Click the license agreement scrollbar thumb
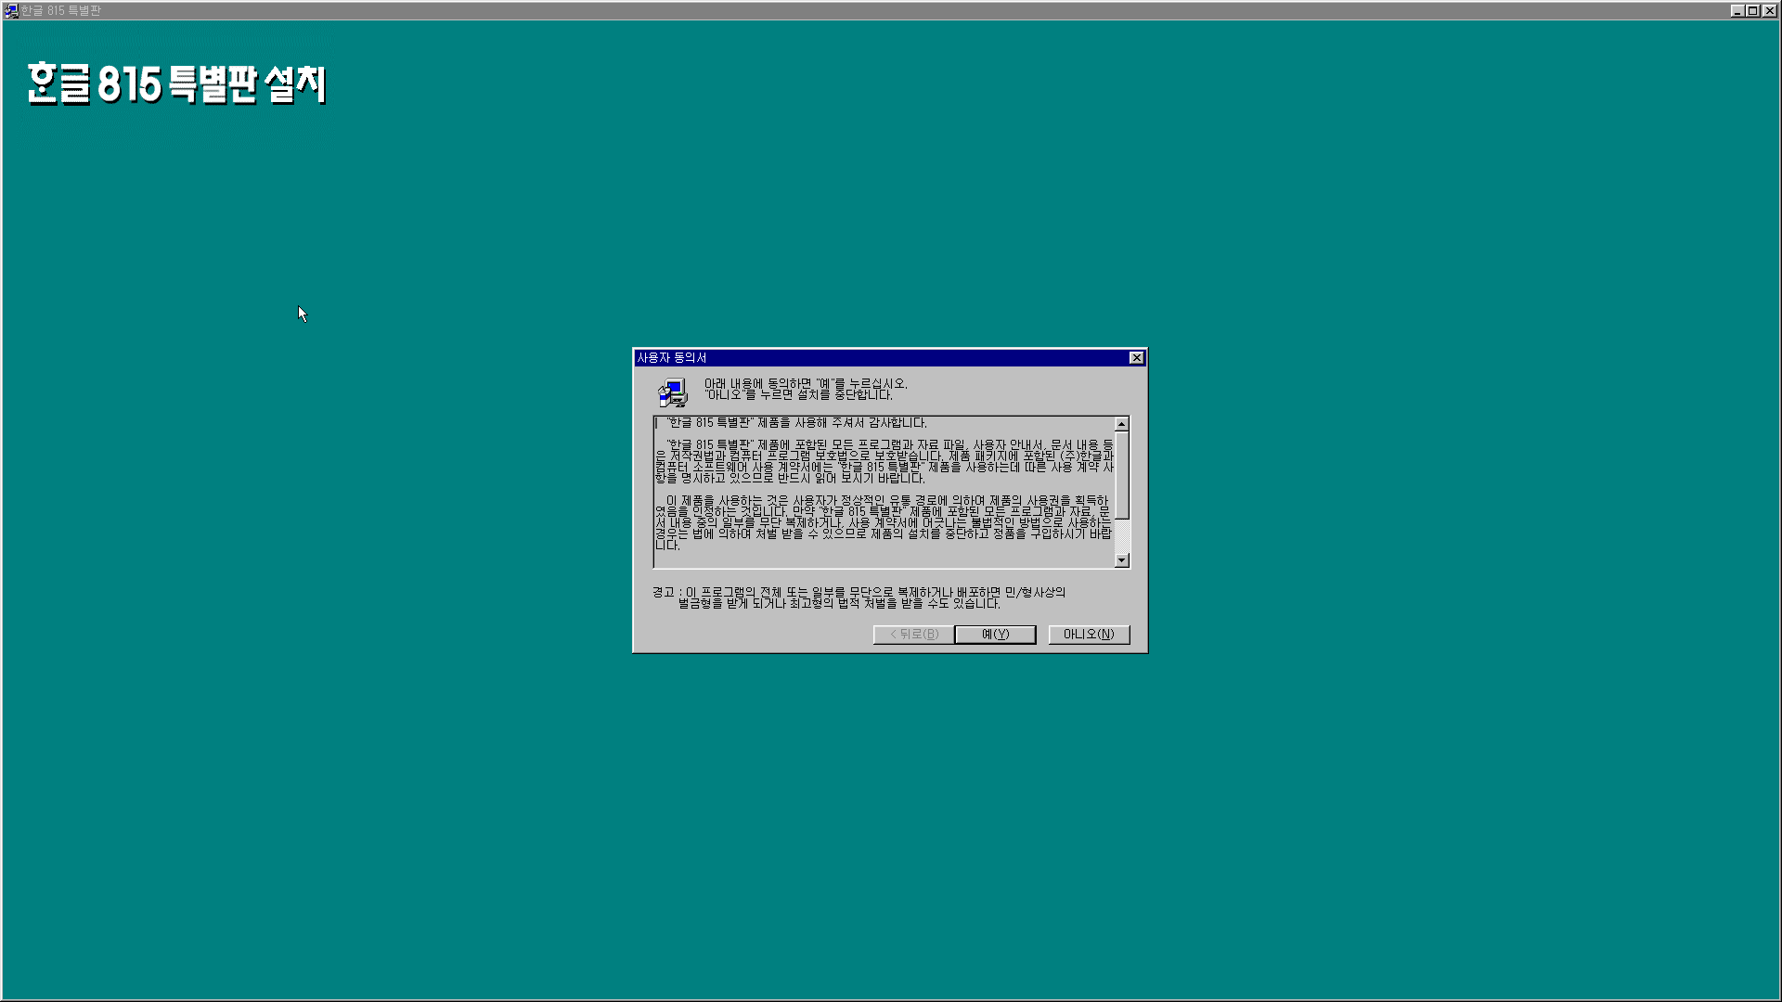 coord(1121,475)
